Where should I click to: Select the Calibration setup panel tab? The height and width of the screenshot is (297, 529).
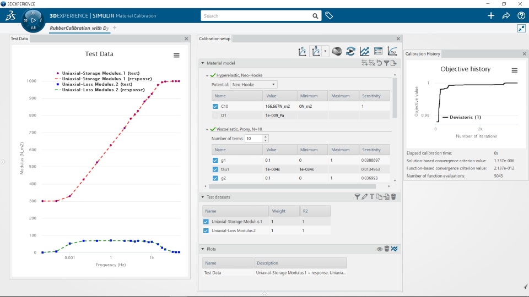[x=214, y=38]
